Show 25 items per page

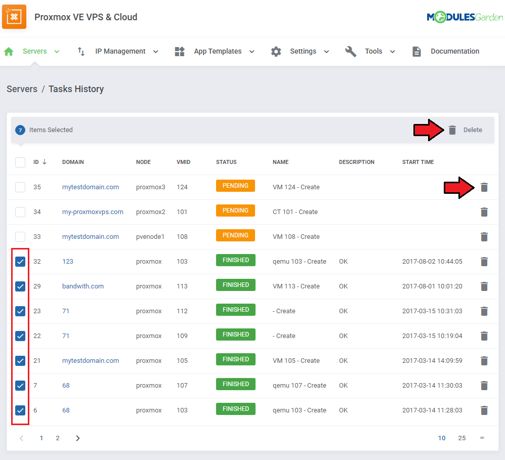(x=462, y=438)
